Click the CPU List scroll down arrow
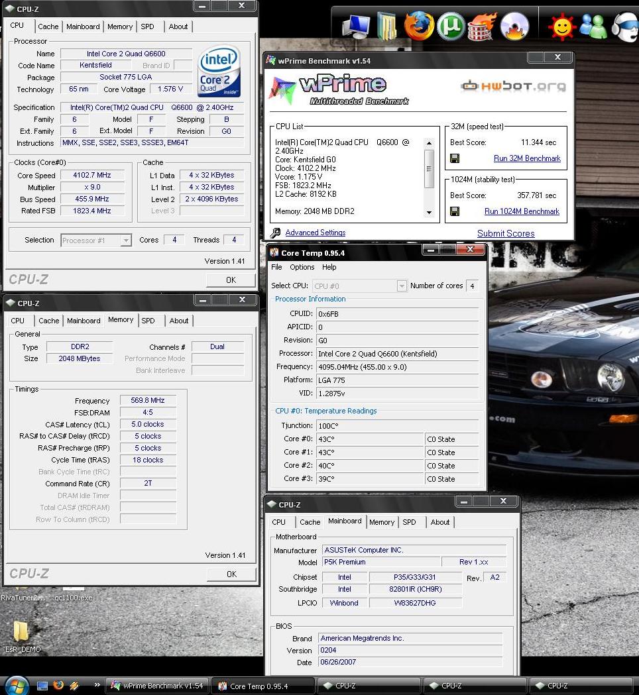This screenshot has width=639, height=695. coord(429,213)
